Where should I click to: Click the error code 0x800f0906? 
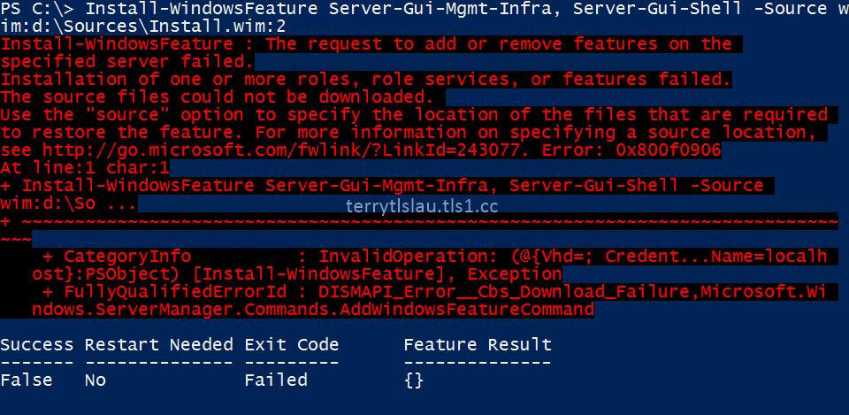[x=669, y=150]
